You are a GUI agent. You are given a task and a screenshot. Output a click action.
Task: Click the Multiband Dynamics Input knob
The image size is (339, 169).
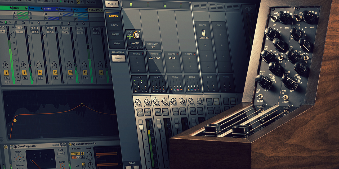click(x=89, y=154)
